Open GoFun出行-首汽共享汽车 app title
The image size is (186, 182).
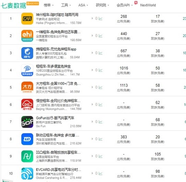55,118
